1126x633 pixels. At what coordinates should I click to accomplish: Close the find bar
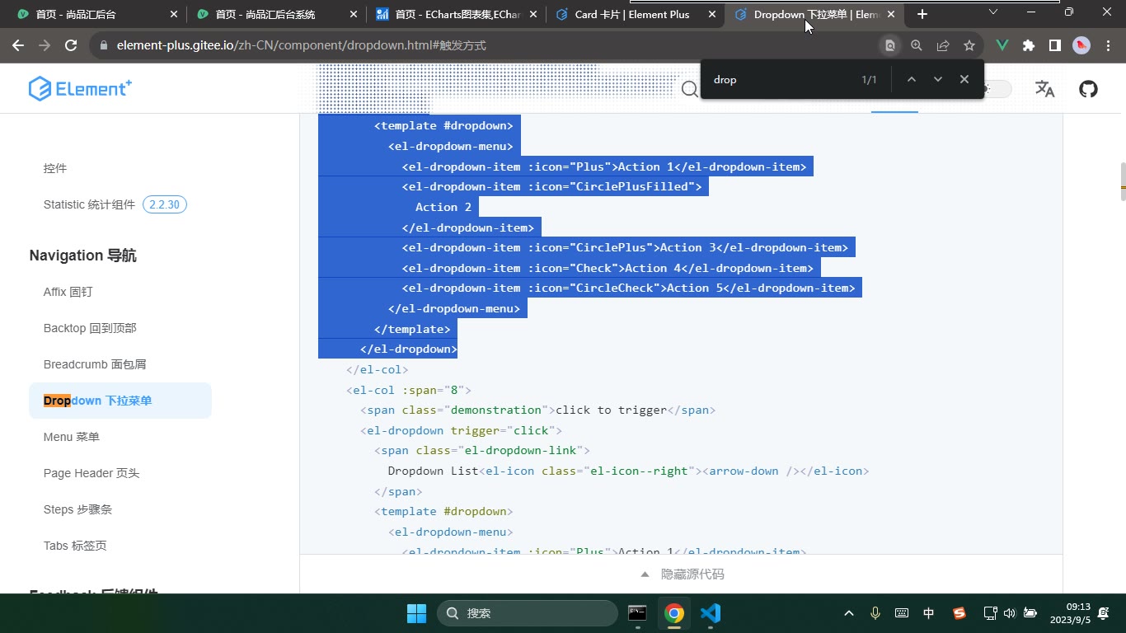[x=964, y=79]
